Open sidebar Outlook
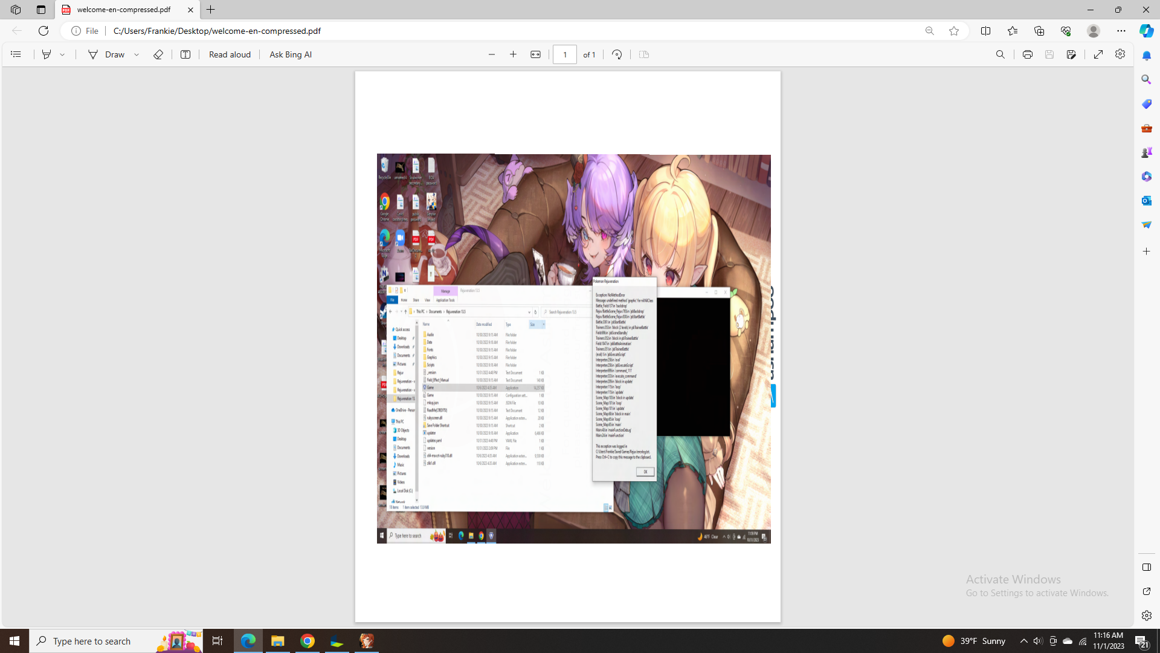Screen dimensions: 1160x653 click(1146, 201)
